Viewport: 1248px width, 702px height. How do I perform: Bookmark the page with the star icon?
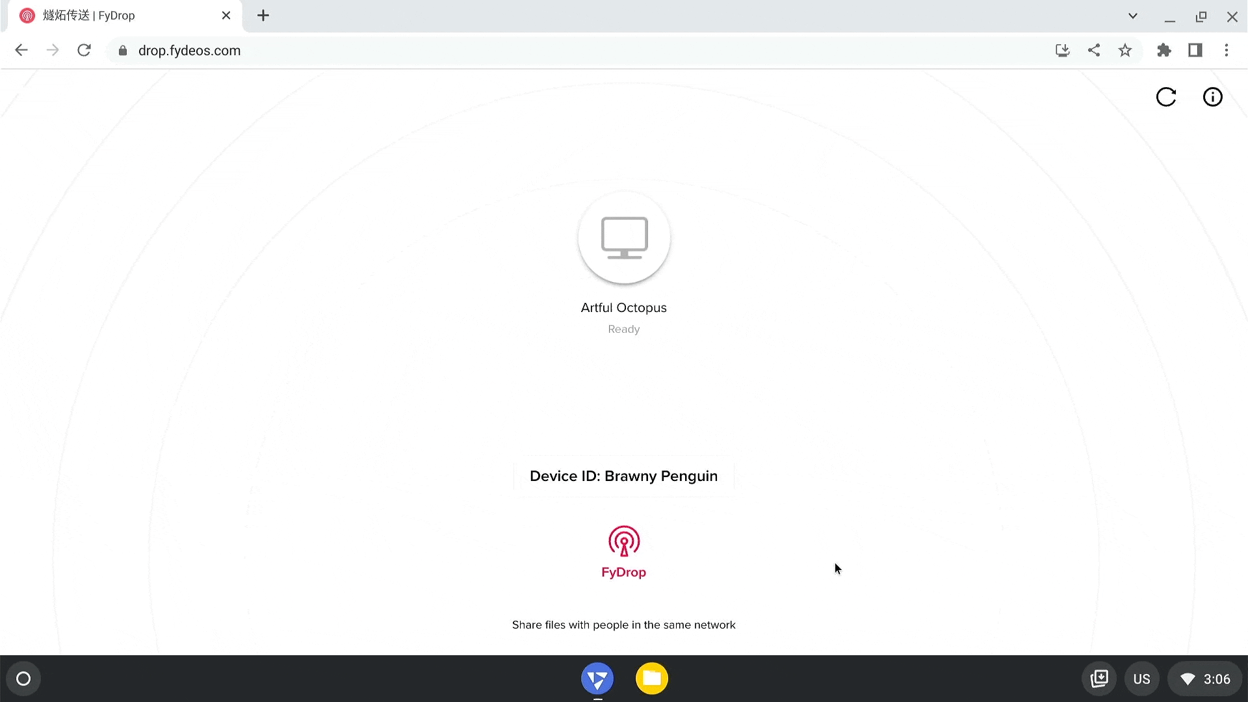(1125, 50)
